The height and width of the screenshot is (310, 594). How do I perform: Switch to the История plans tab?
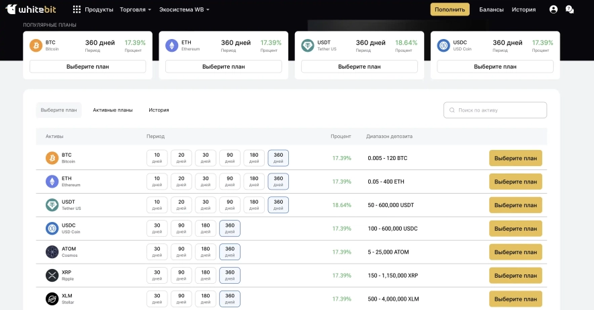coord(159,110)
